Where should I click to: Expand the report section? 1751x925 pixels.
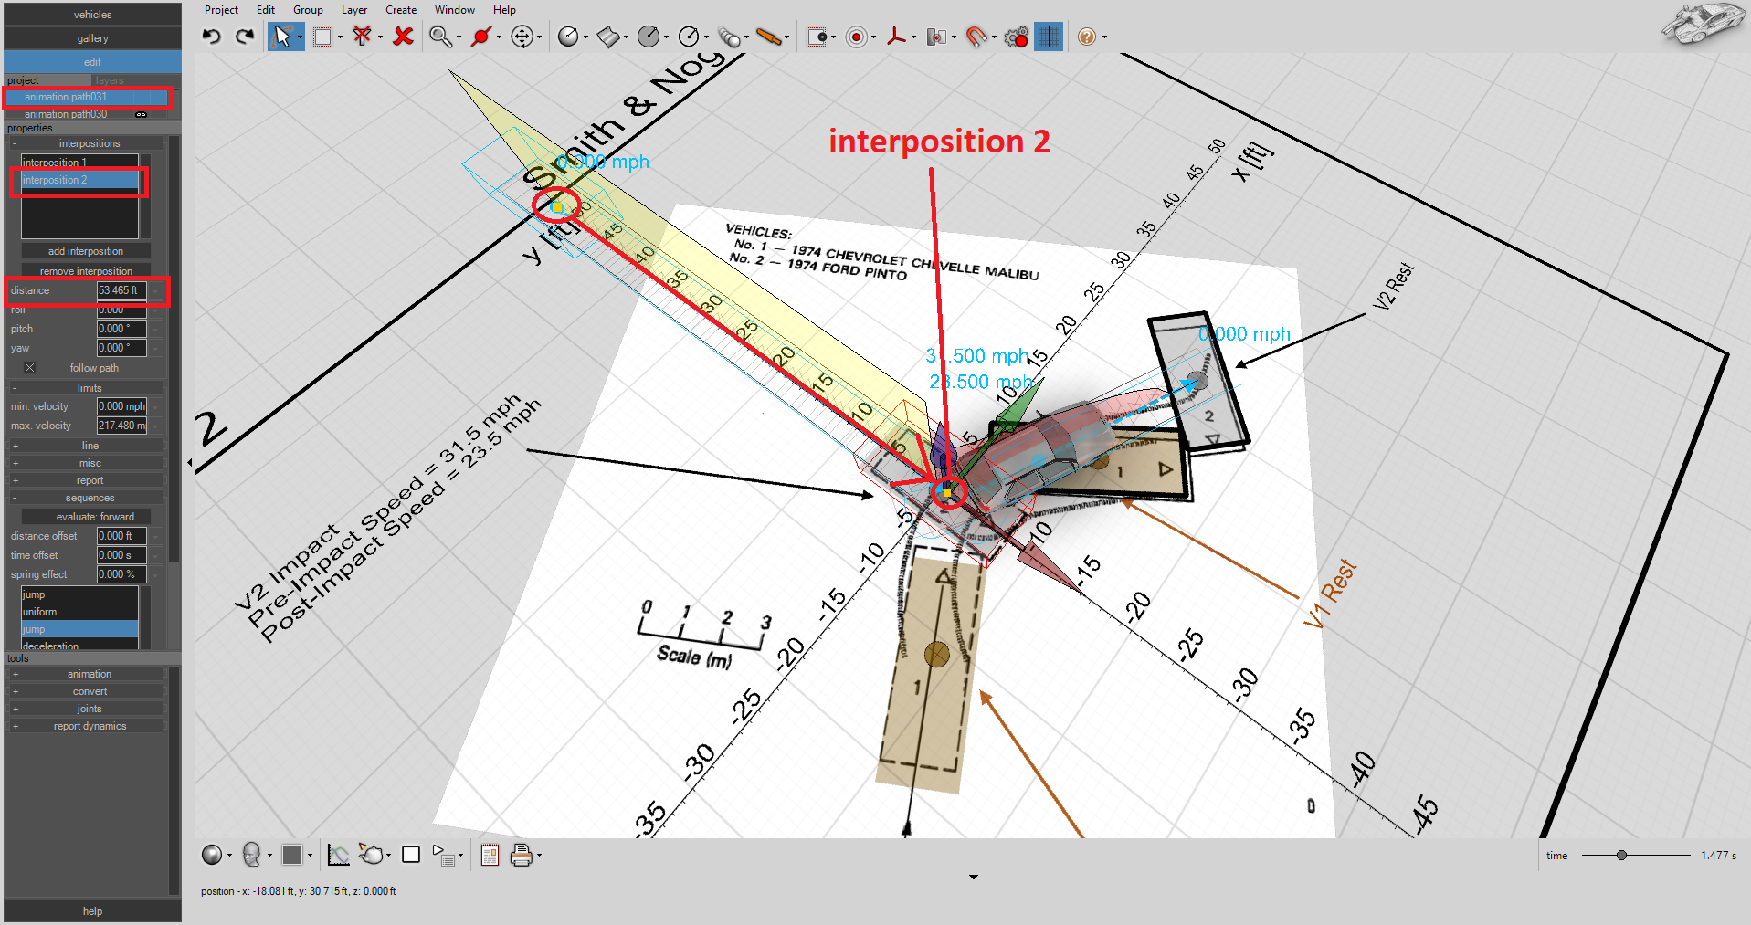(x=88, y=480)
